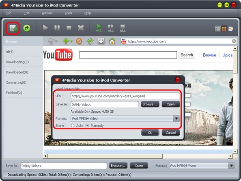241x181 pixels.
Task: Click the horizontal scrollbar right arrow
Action: [230, 156]
